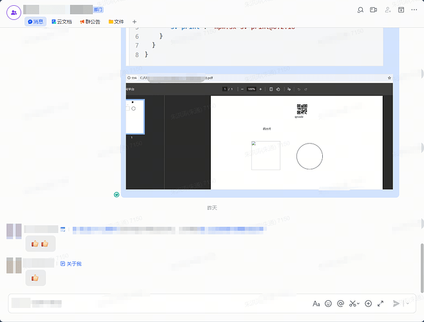This screenshot has width=424, height=322.
Task: Open the more options menu (three dots)
Action: pos(414,10)
